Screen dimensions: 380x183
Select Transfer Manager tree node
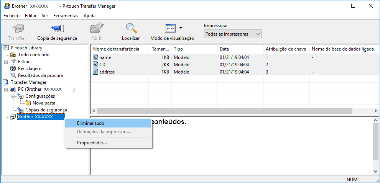(29, 82)
